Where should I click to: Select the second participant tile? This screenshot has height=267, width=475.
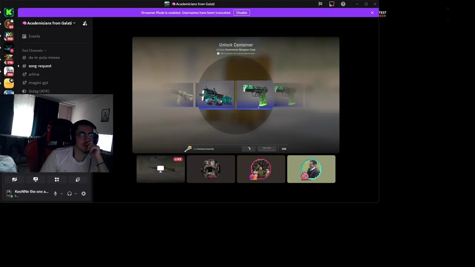click(x=211, y=169)
